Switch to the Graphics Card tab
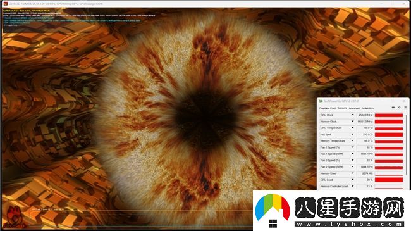This screenshot has height=231, width=411. [327, 108]
